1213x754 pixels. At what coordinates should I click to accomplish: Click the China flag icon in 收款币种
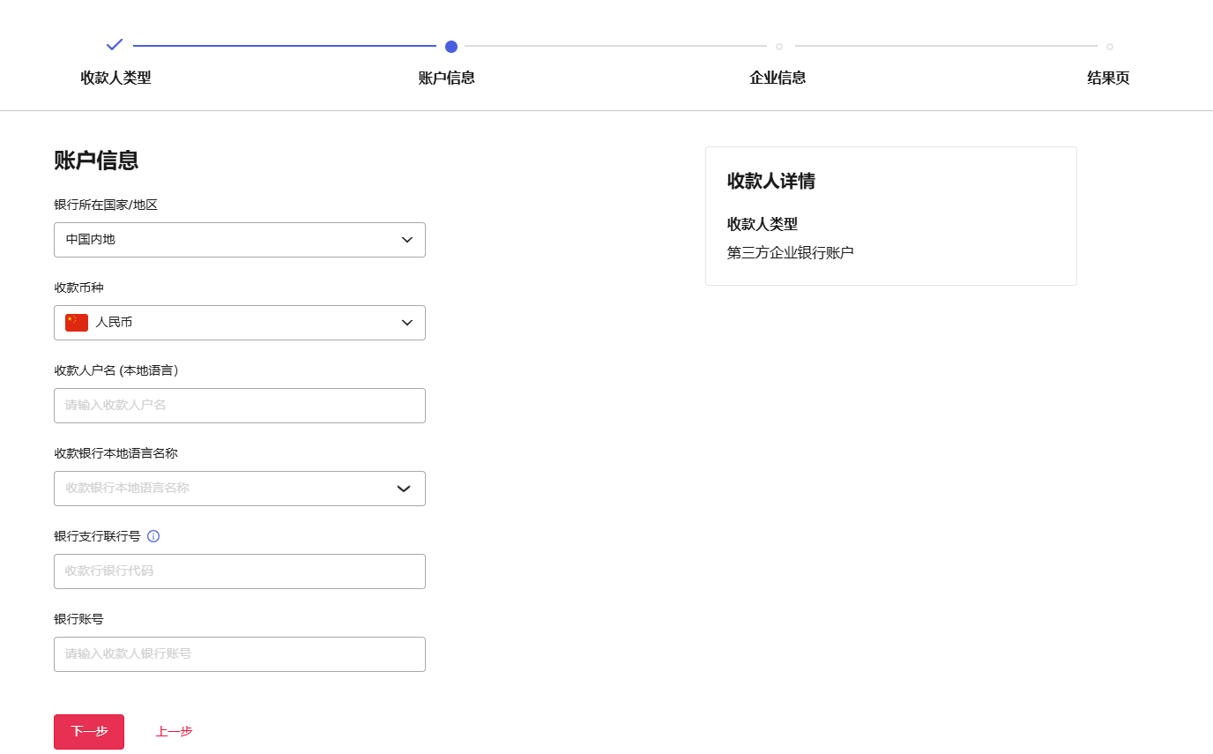tap(77, 323)
